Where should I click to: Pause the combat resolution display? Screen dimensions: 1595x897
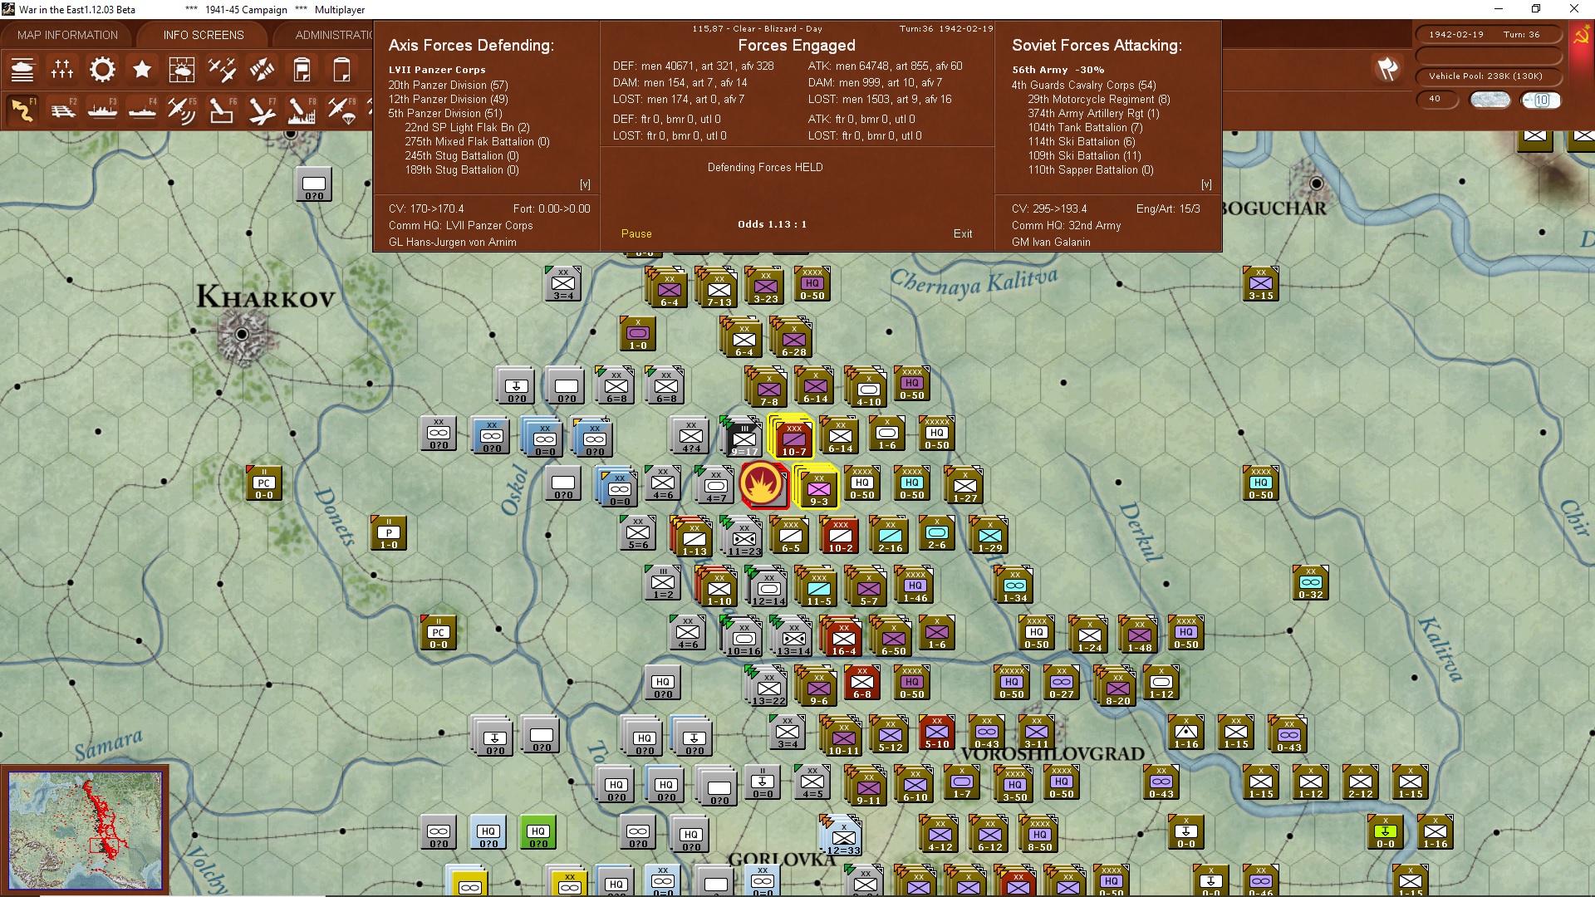(x=636, y=234)
